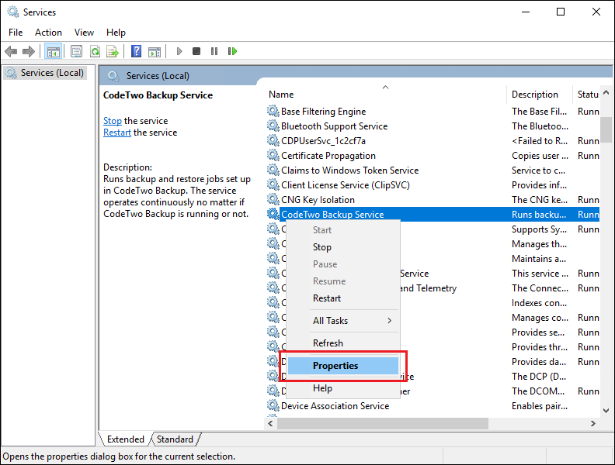Screen dimensions: 615x465
Task: Click the 'Indexes con...' description cell
Action: (x=539, y=302)
